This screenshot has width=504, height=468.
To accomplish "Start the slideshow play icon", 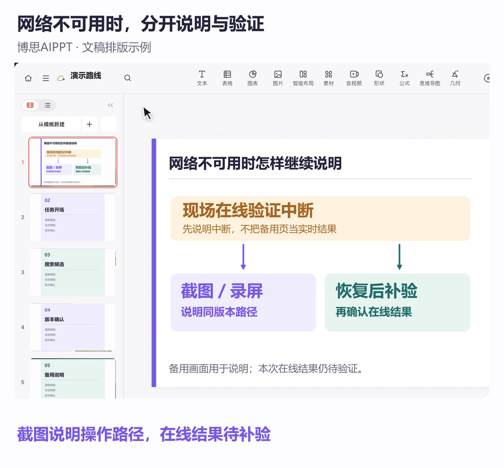I will [x=487, y=78].
